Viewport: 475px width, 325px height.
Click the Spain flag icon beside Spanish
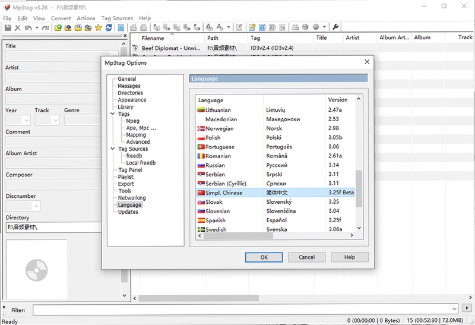pos(201,220)
